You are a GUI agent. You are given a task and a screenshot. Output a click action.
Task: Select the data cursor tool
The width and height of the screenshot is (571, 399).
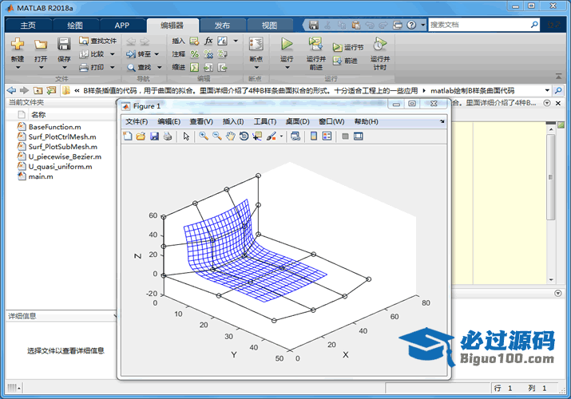[257, 136]
